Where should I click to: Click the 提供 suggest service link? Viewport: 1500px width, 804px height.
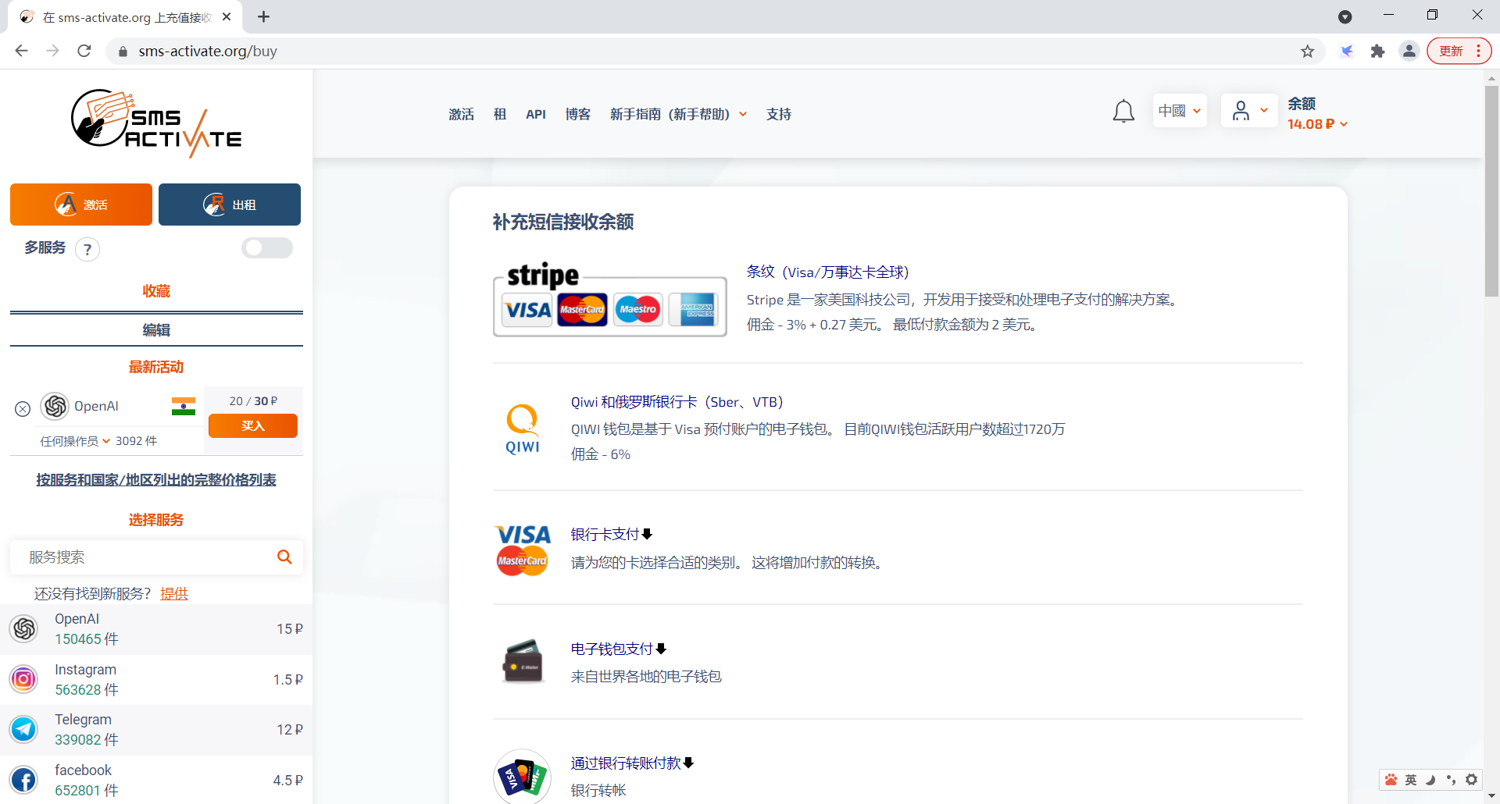pos(174,593)
